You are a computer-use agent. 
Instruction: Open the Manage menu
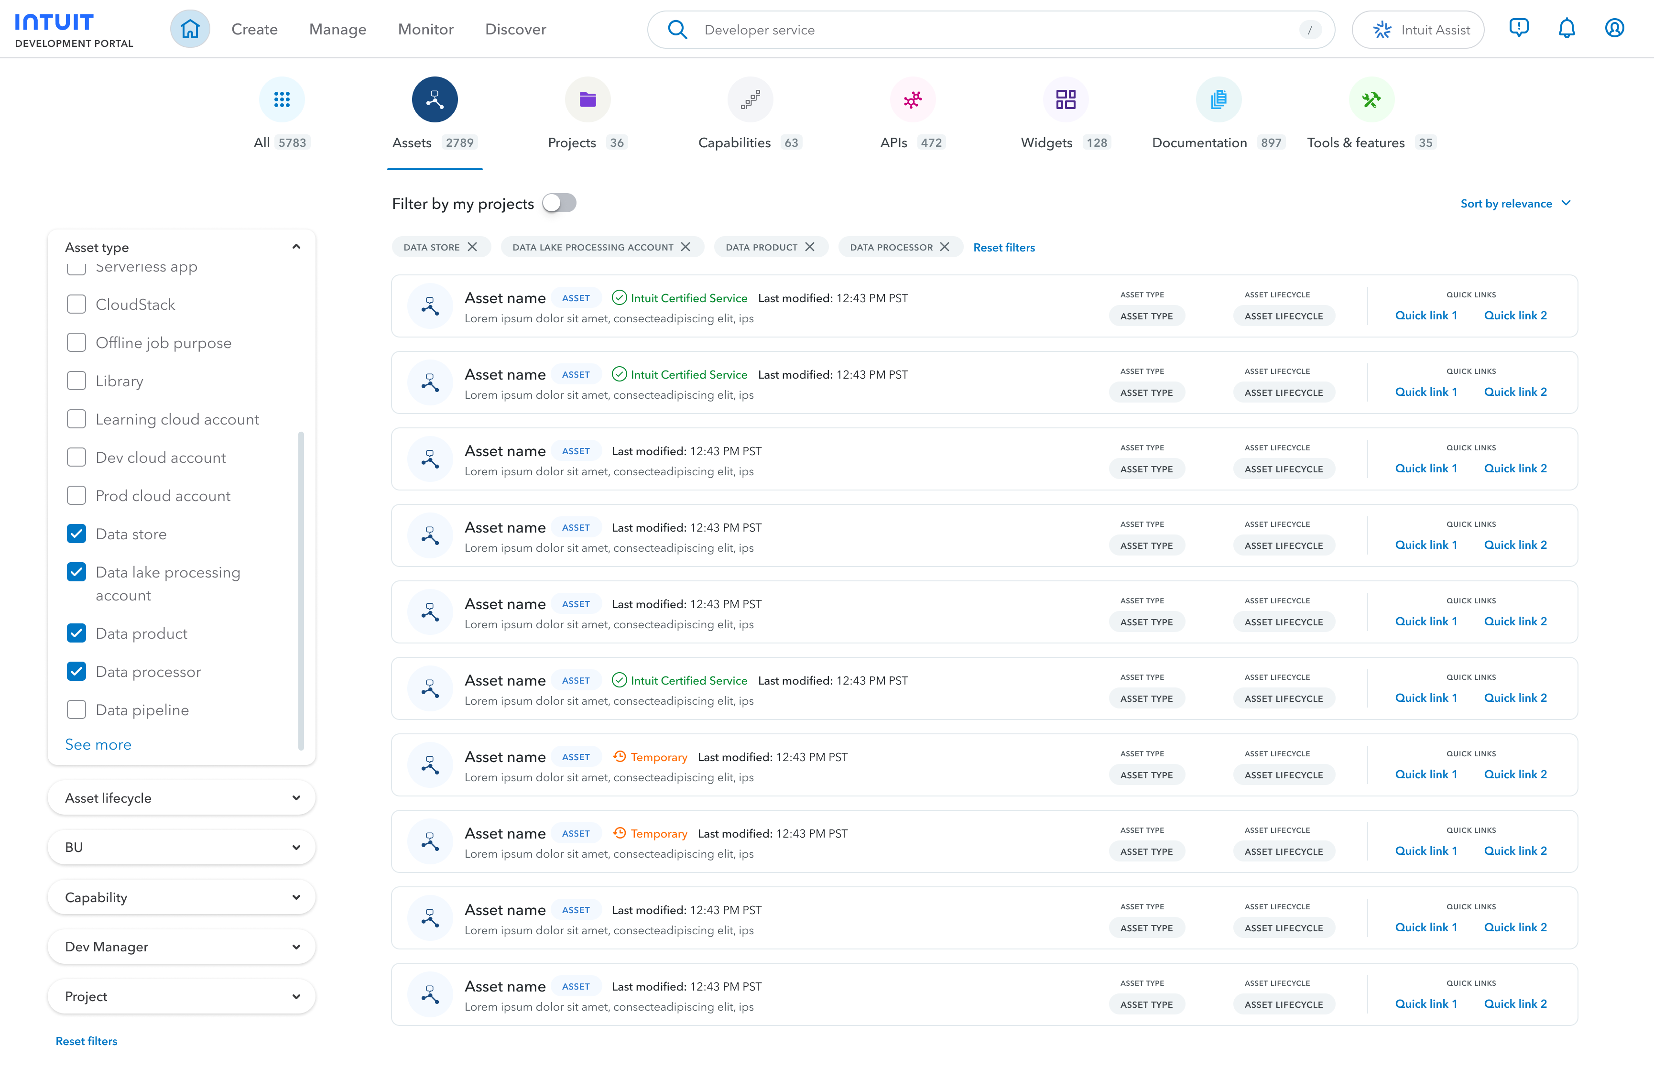pyautogui.click(x=338, y=29)
